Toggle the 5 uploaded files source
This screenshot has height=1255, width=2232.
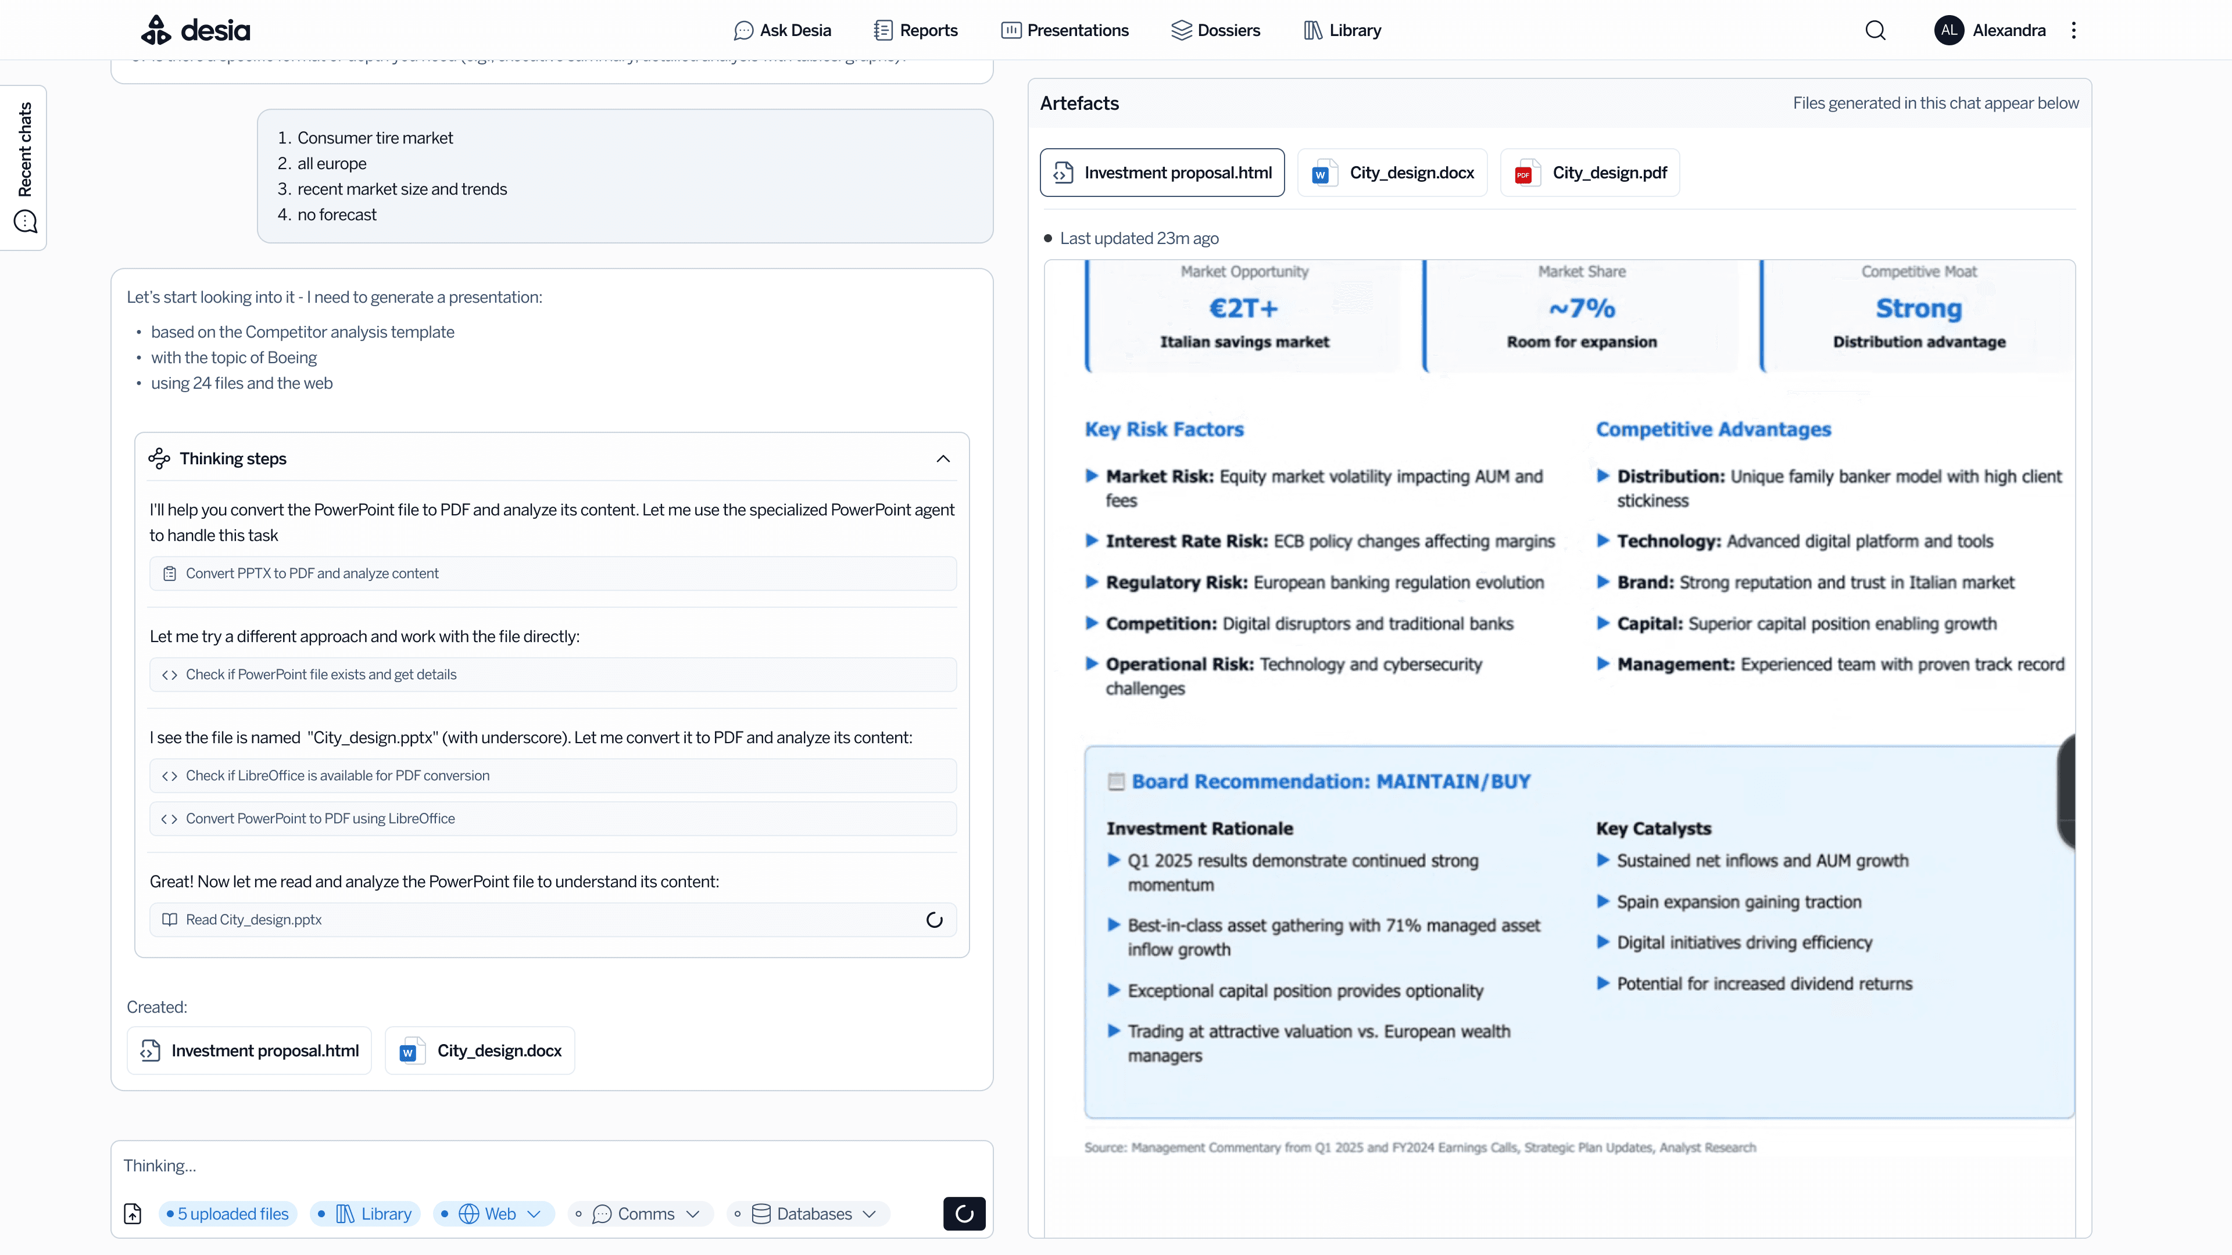coord(228,1213)
